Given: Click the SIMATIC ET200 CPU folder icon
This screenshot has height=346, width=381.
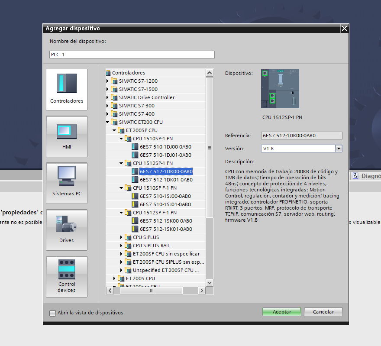Looking at the screenshot, I should pos(114,122).
